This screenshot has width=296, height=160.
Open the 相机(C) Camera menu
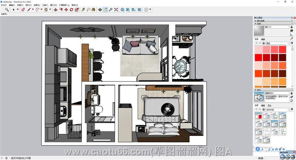pos(28,5)
